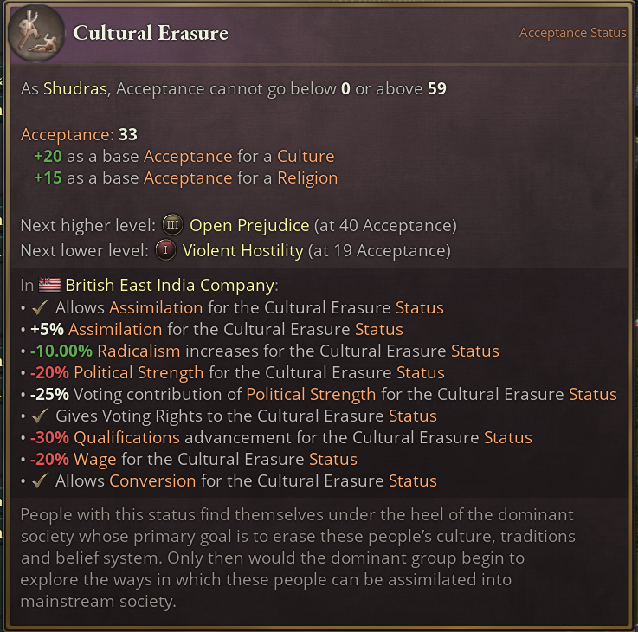
Task: Click the checkmark beside Allows Conversion
Action: point(40,480)
